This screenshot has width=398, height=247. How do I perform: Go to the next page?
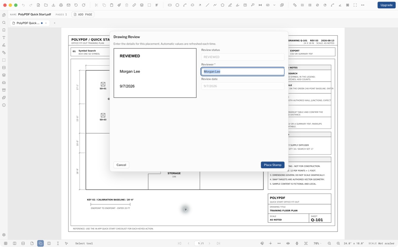pyautogui.click(x=209, y=243)
